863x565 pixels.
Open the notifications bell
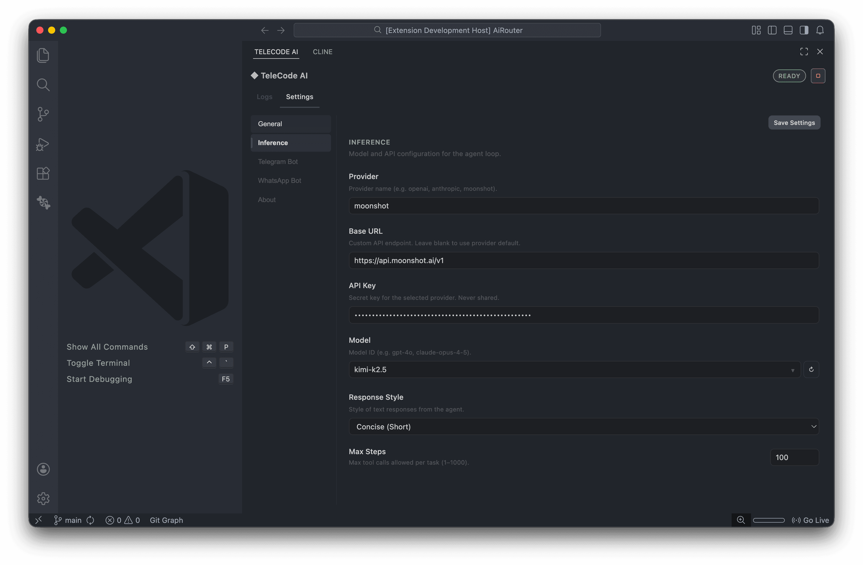click(x=820, y=30)
